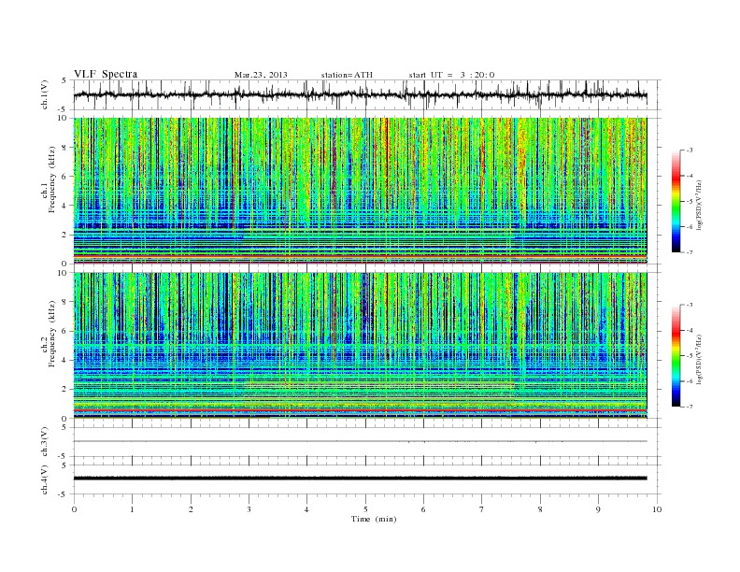Click the "2" tick on the Time axis
The width and height of the screenshot is (740, 572).
coord(191,509)
